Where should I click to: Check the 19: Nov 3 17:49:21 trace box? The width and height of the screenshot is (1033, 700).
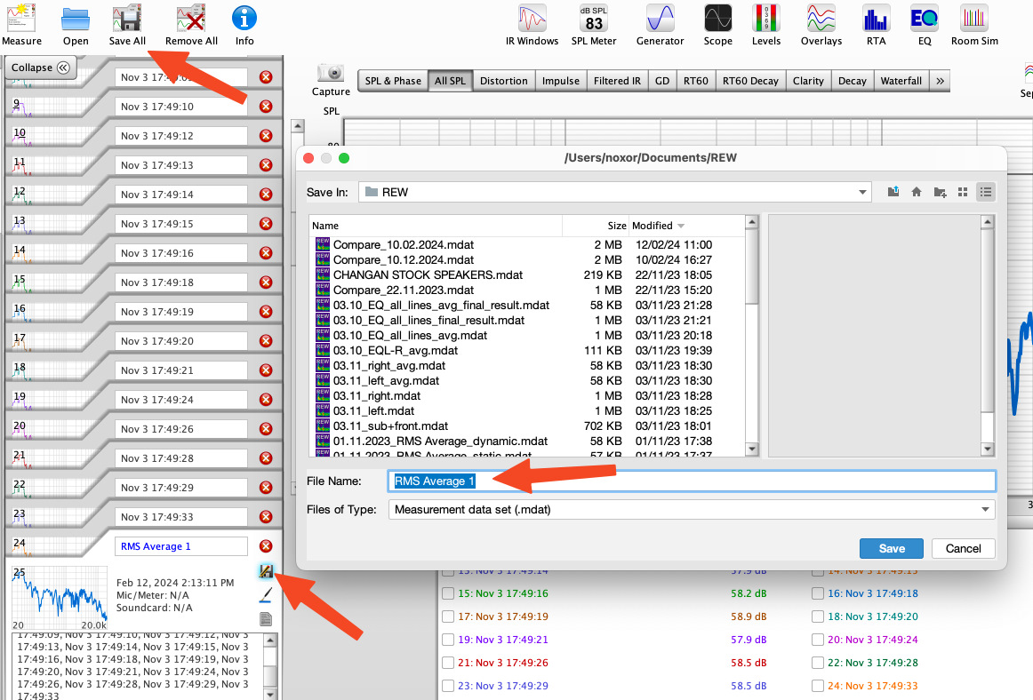(448, 640)
